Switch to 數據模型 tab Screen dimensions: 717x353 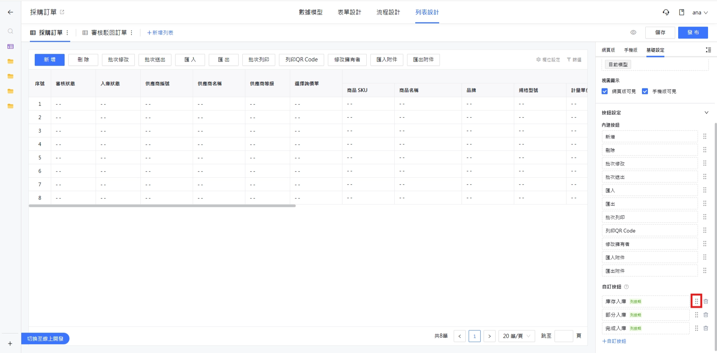(x=311, y=12)
